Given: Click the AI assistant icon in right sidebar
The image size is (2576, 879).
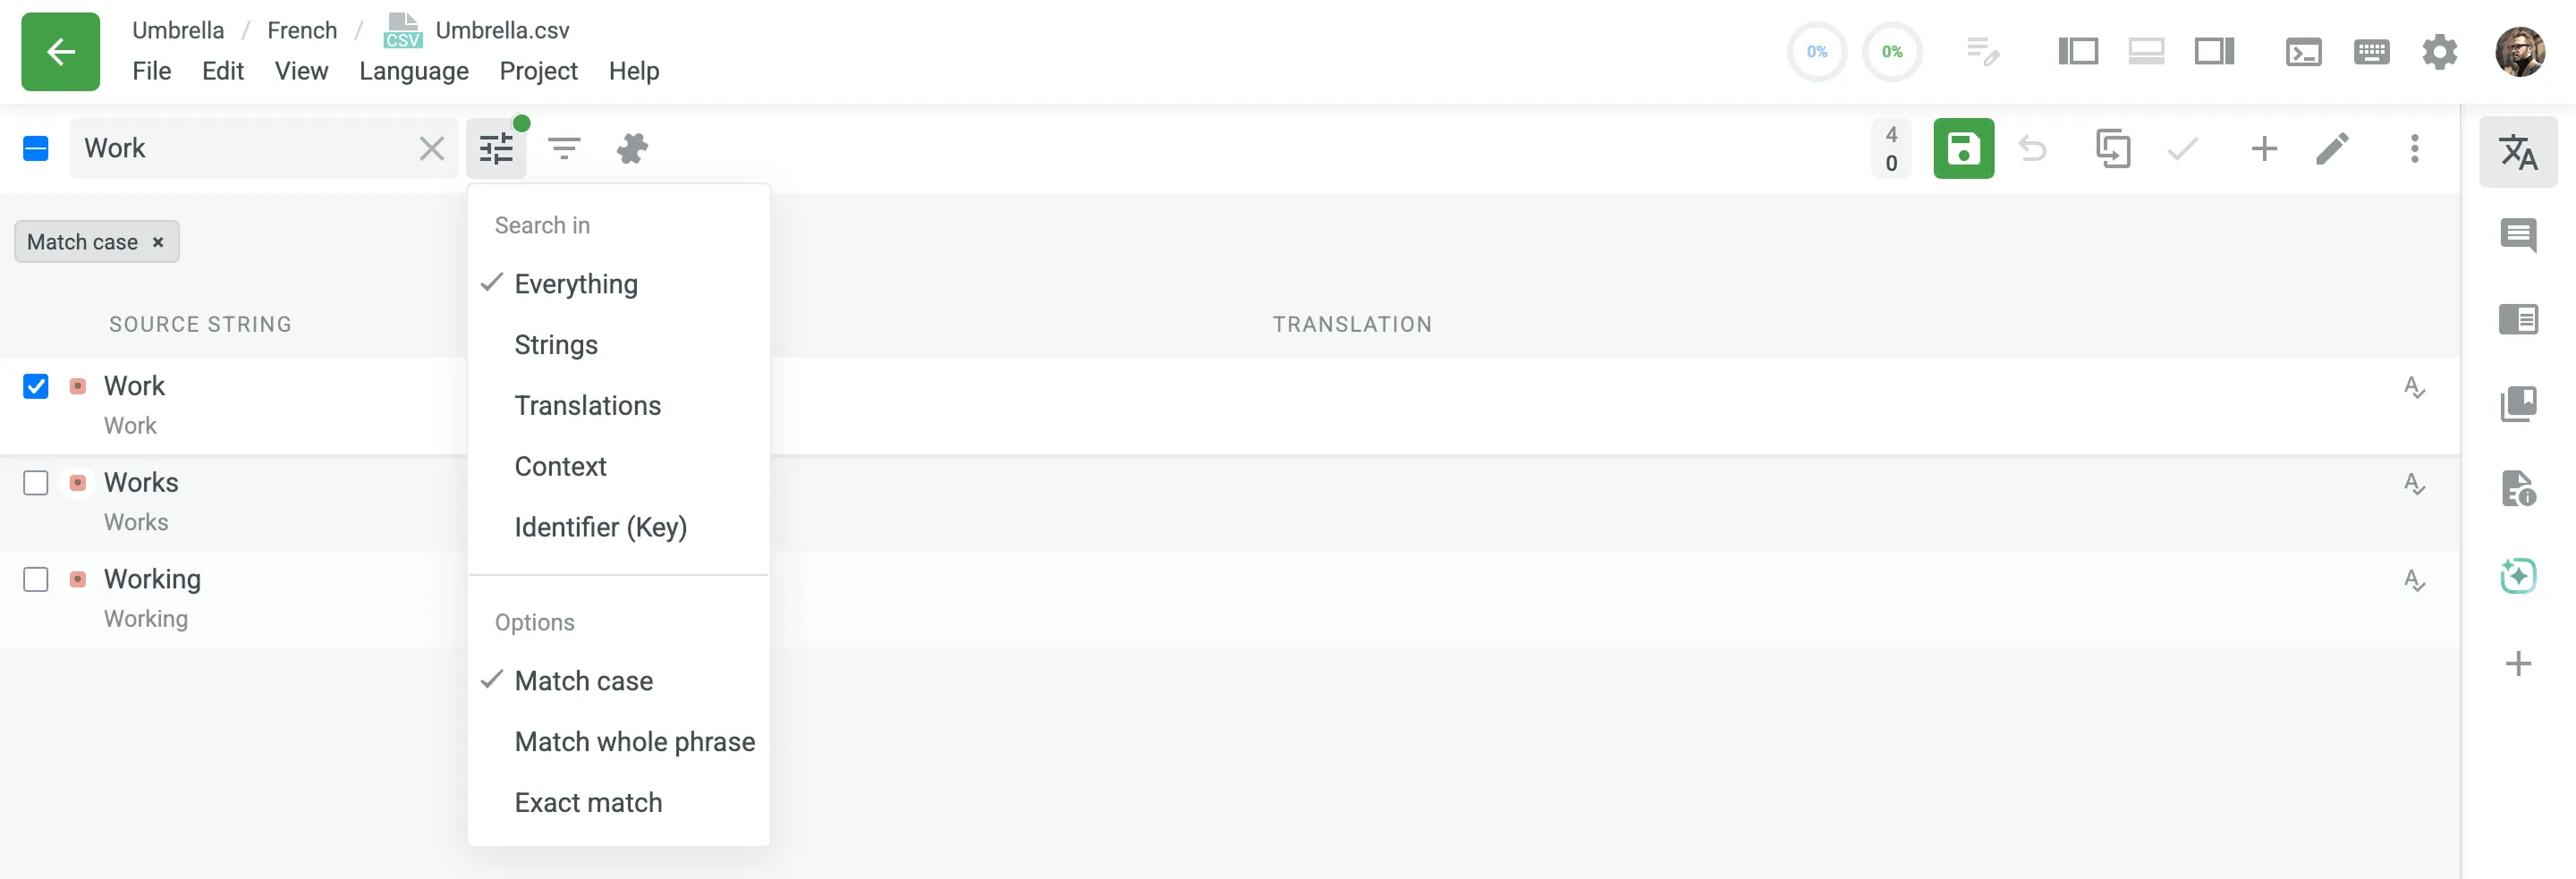Looking at the screenshot, I should [x=2519, y=576].
